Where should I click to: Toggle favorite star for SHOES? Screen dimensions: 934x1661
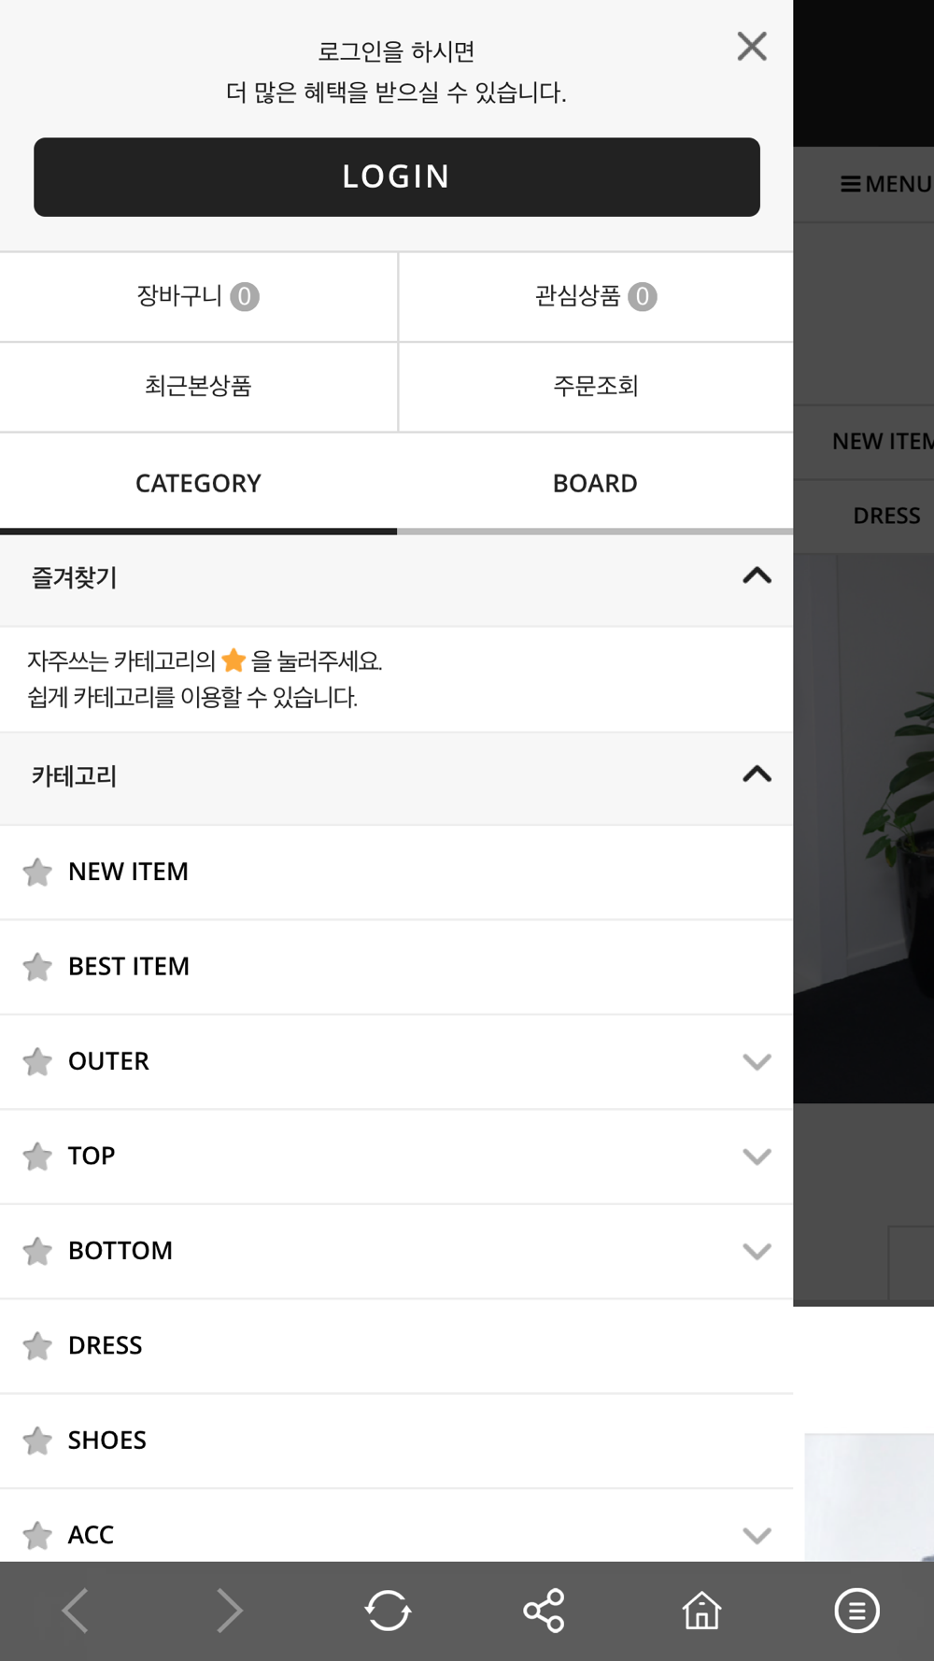pos(37,1441)
